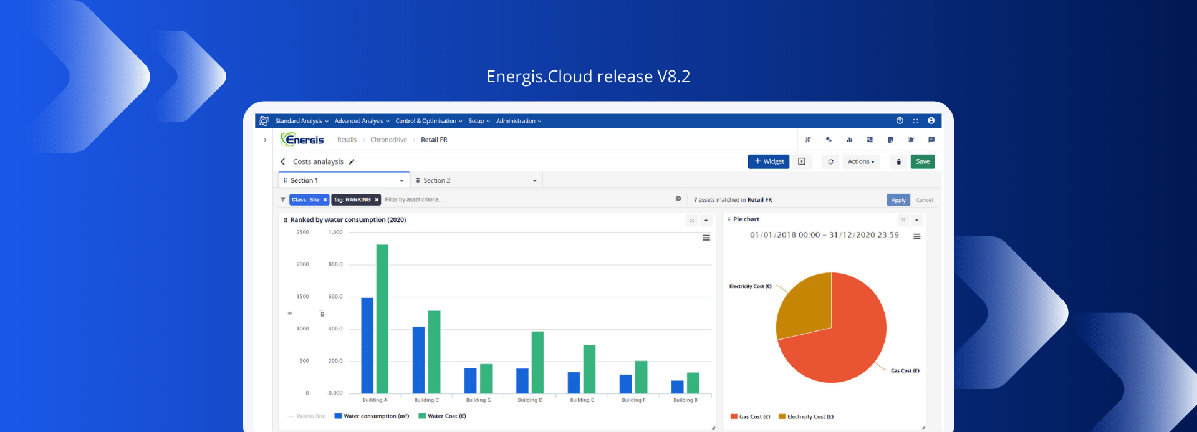Click the pie chart date range text
Image resolution: width=1197 pixels, height=432 pixels.
click(x=824, y=235)
